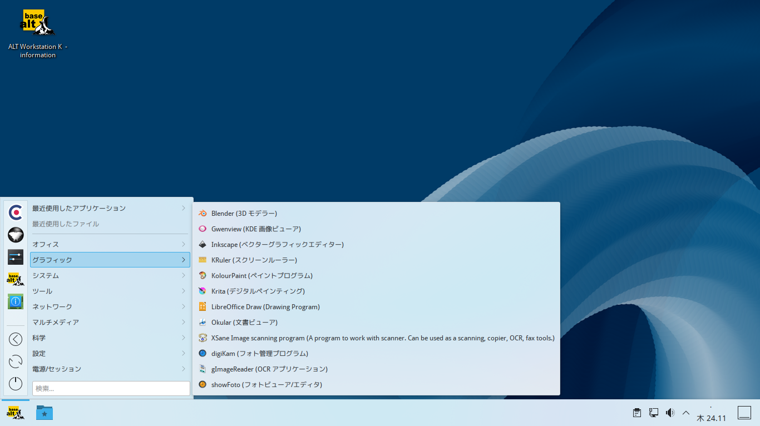
Task: Click the base alt application launcher on taskbar
Action: tap(16, 413)
